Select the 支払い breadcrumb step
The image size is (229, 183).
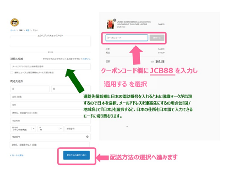(x=35, y=30)
